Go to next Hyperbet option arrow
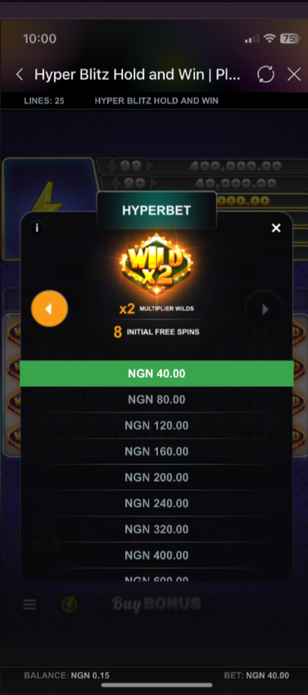Screen dimensions: 308x695 [264, 309]
